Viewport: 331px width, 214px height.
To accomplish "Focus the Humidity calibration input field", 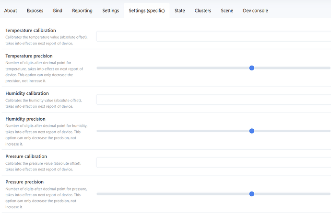I will click(x=213, y=100).
